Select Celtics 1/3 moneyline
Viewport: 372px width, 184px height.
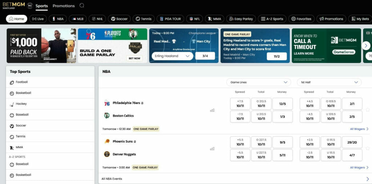point(283,117)
